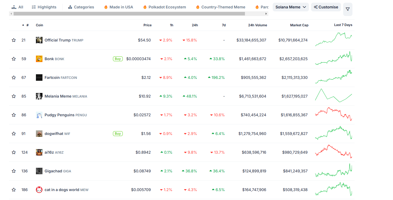The width and height of the screenshot is (393, 200).
Task: Switch to the Highlights tab
Action: point(44,7)
